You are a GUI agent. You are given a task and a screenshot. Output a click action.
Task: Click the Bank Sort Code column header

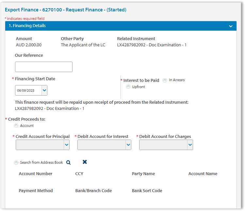(147, 191)
